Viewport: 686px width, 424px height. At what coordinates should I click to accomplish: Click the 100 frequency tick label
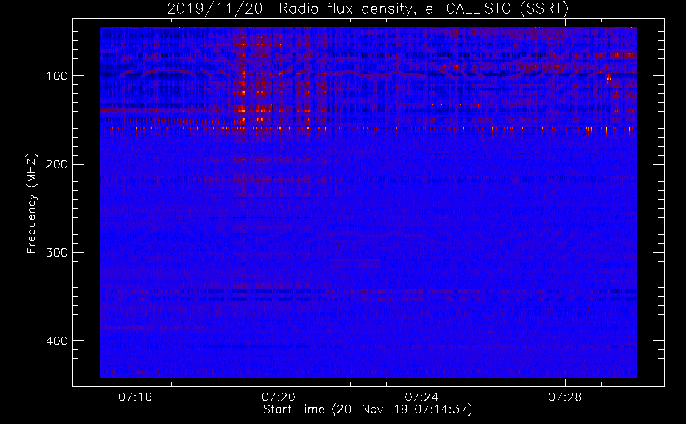tap(57, 76)
